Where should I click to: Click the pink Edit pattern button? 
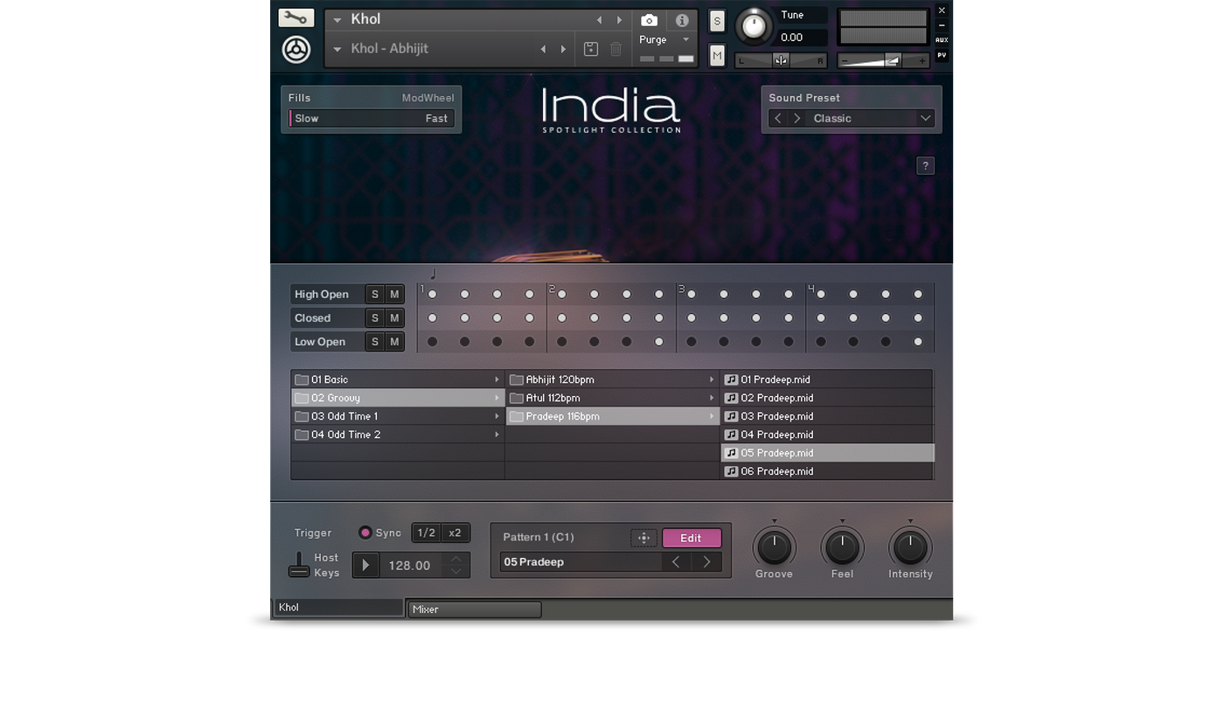coord(692,539)
